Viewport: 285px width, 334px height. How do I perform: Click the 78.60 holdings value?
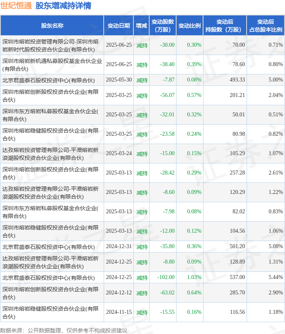click(239, 65)
